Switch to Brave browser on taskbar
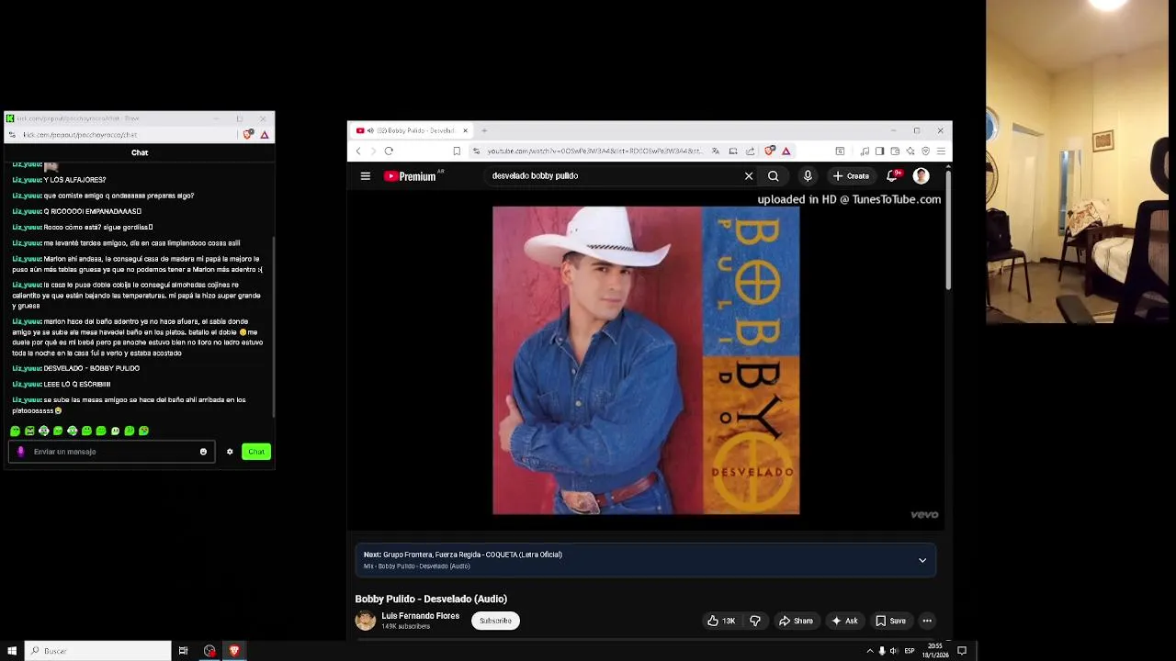The height and width of the screenshot is (661, 1176). click(234, 651)
